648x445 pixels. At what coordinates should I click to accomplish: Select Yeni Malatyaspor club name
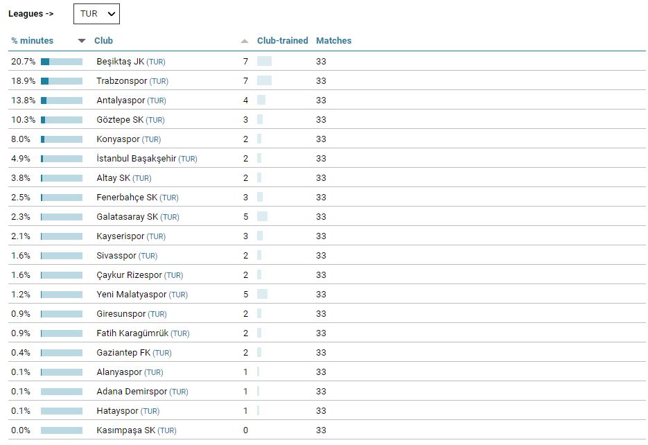tap(132, 295)
